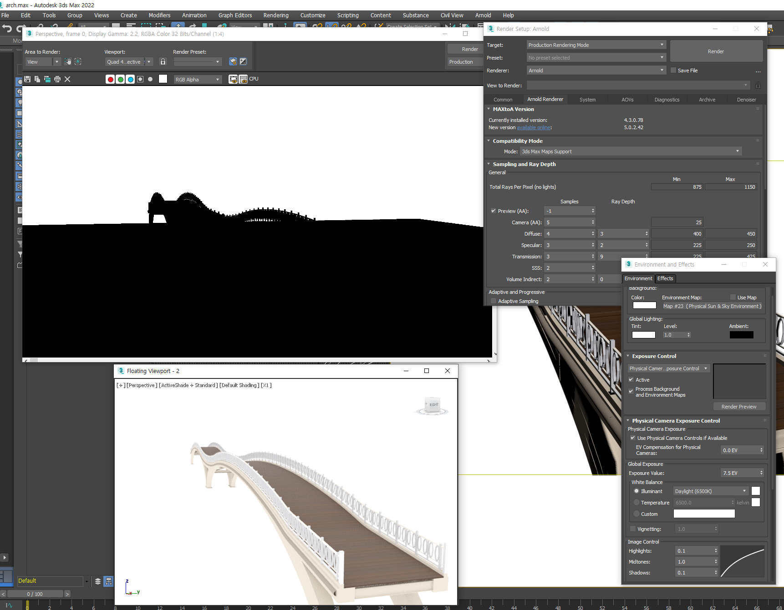Open the Rendering menu
The width and height of the screenshot is (784, 610).
275,15
